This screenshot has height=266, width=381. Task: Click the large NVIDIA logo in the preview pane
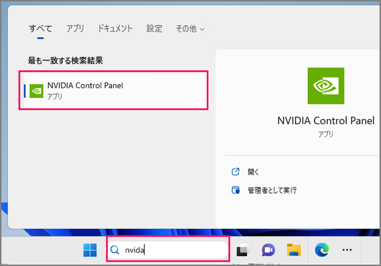pyautogui.click(x=326, y=86)
